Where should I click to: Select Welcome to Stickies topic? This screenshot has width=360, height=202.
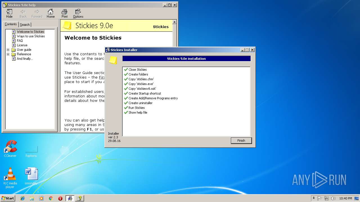[x=30, y=32]
